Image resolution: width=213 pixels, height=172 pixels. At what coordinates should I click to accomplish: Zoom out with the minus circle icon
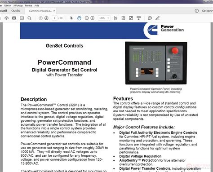tap(87, 18)
